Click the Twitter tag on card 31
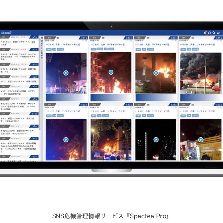Viewport: 223px width, 223px height. click(183, 49)
